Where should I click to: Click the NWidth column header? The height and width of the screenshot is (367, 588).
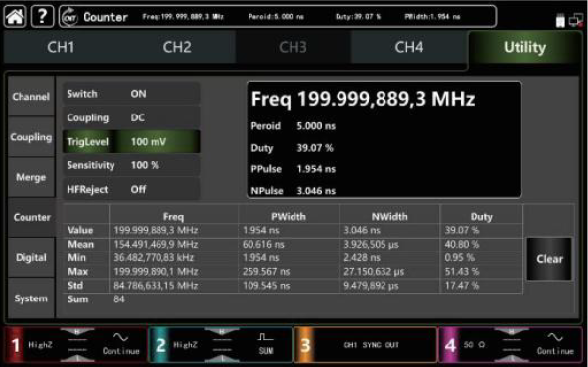[x=389, y=217]
